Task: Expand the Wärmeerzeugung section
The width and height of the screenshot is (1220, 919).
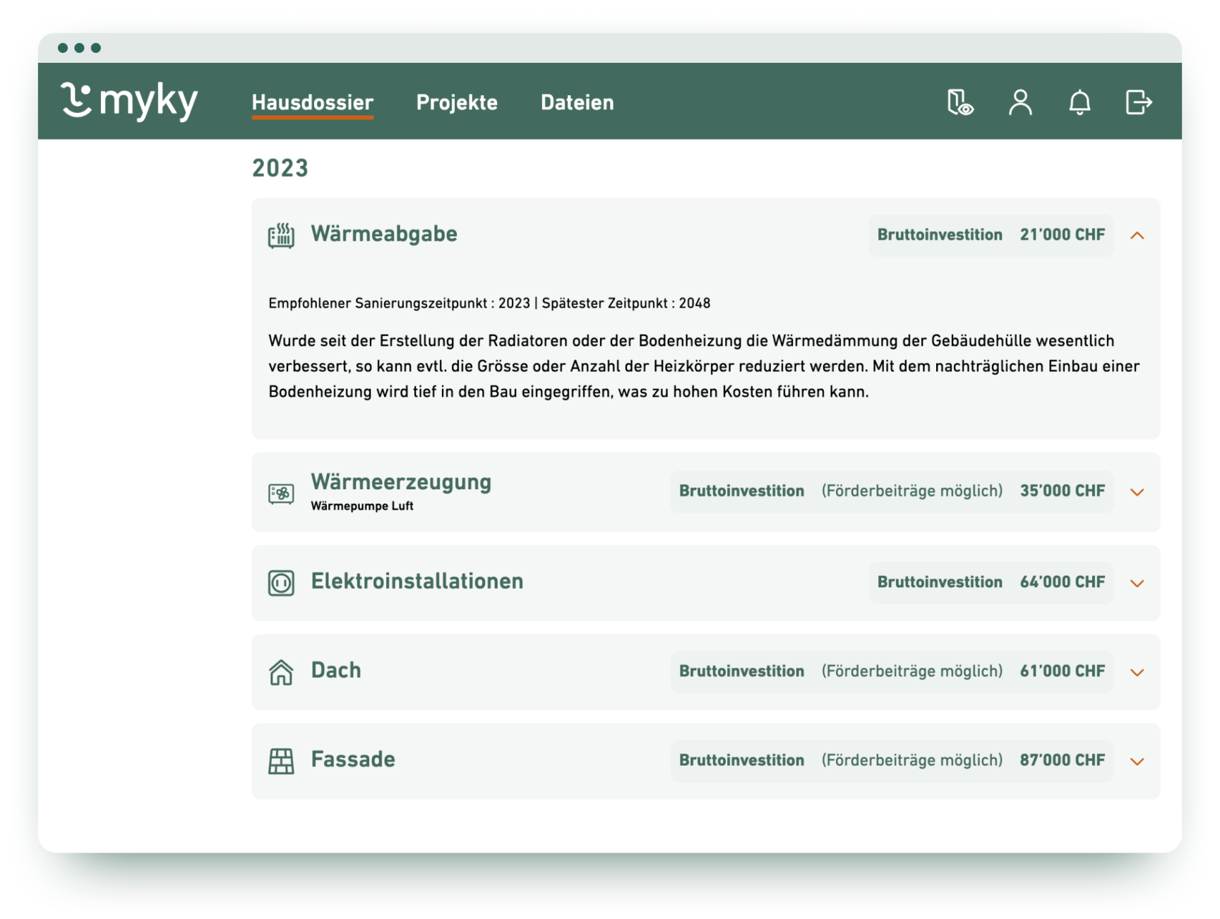Action: tap(1137, 492)
